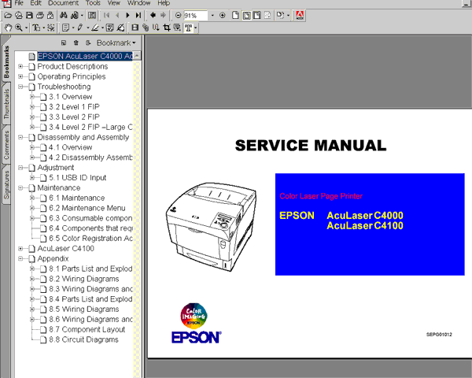
Task: Select the Hand tool
Action: tap(8, 28)
